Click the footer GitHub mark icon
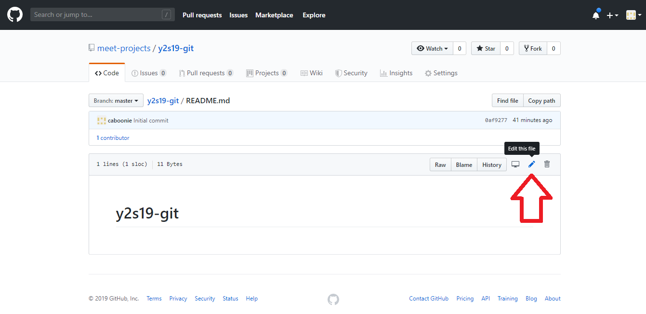 [x=333, y=300]
